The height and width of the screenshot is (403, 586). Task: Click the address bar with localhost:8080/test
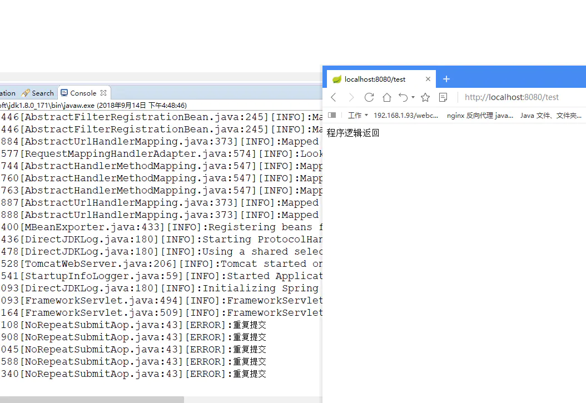point(511,97)
